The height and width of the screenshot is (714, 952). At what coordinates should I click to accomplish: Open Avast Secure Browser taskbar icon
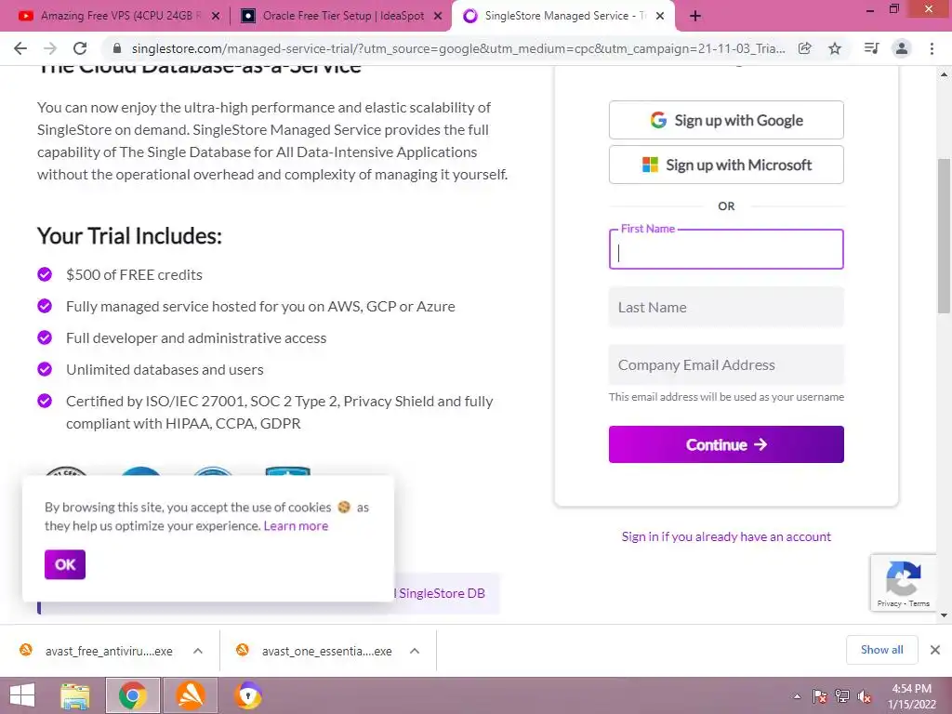point(248,695)
